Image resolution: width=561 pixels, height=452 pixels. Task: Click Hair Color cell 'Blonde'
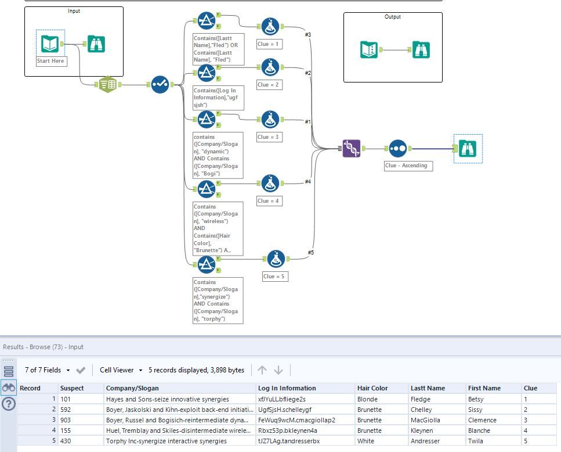(x=382, y=399)
